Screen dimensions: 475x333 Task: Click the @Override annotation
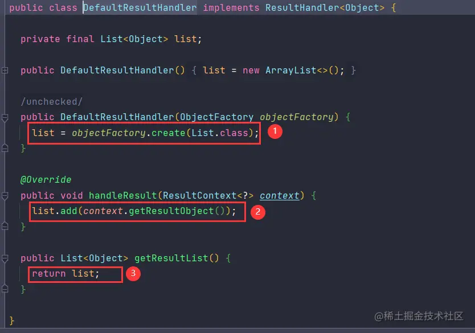click(x=46, y=179)
